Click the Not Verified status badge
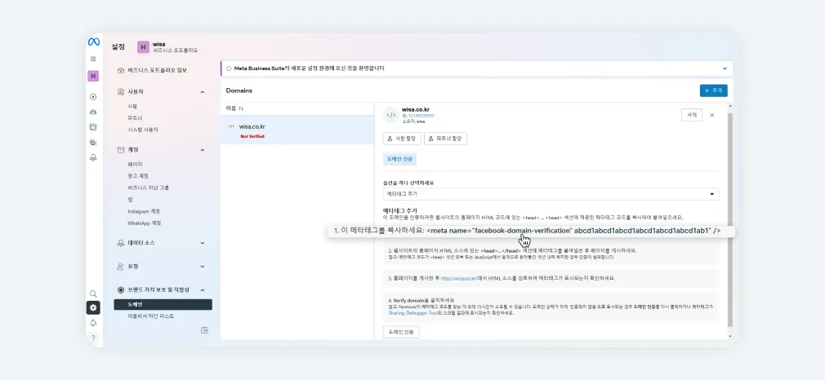Viewport: 825px width, 380px height. pos(252,137)
